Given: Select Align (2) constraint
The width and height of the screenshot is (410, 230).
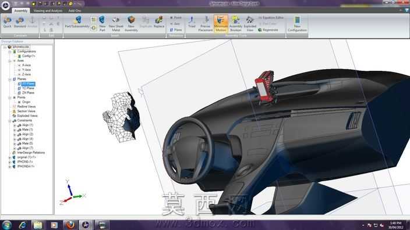Looking at the screenshot, I should pyautogui.click(x=27, y=134).
